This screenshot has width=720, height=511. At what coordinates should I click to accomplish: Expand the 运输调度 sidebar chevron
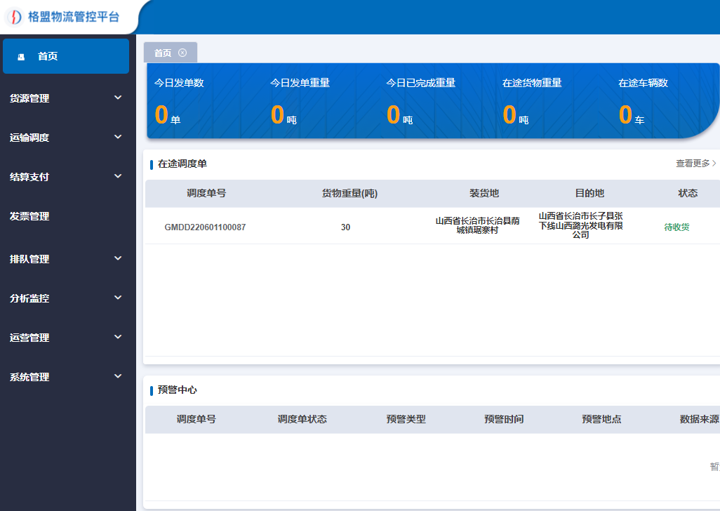tap(118, 137)
